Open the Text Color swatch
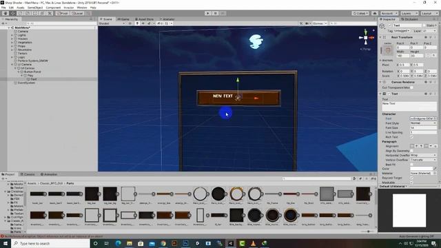Image resolution: width=441 pixels, height=248 pixels. (421, 169)
